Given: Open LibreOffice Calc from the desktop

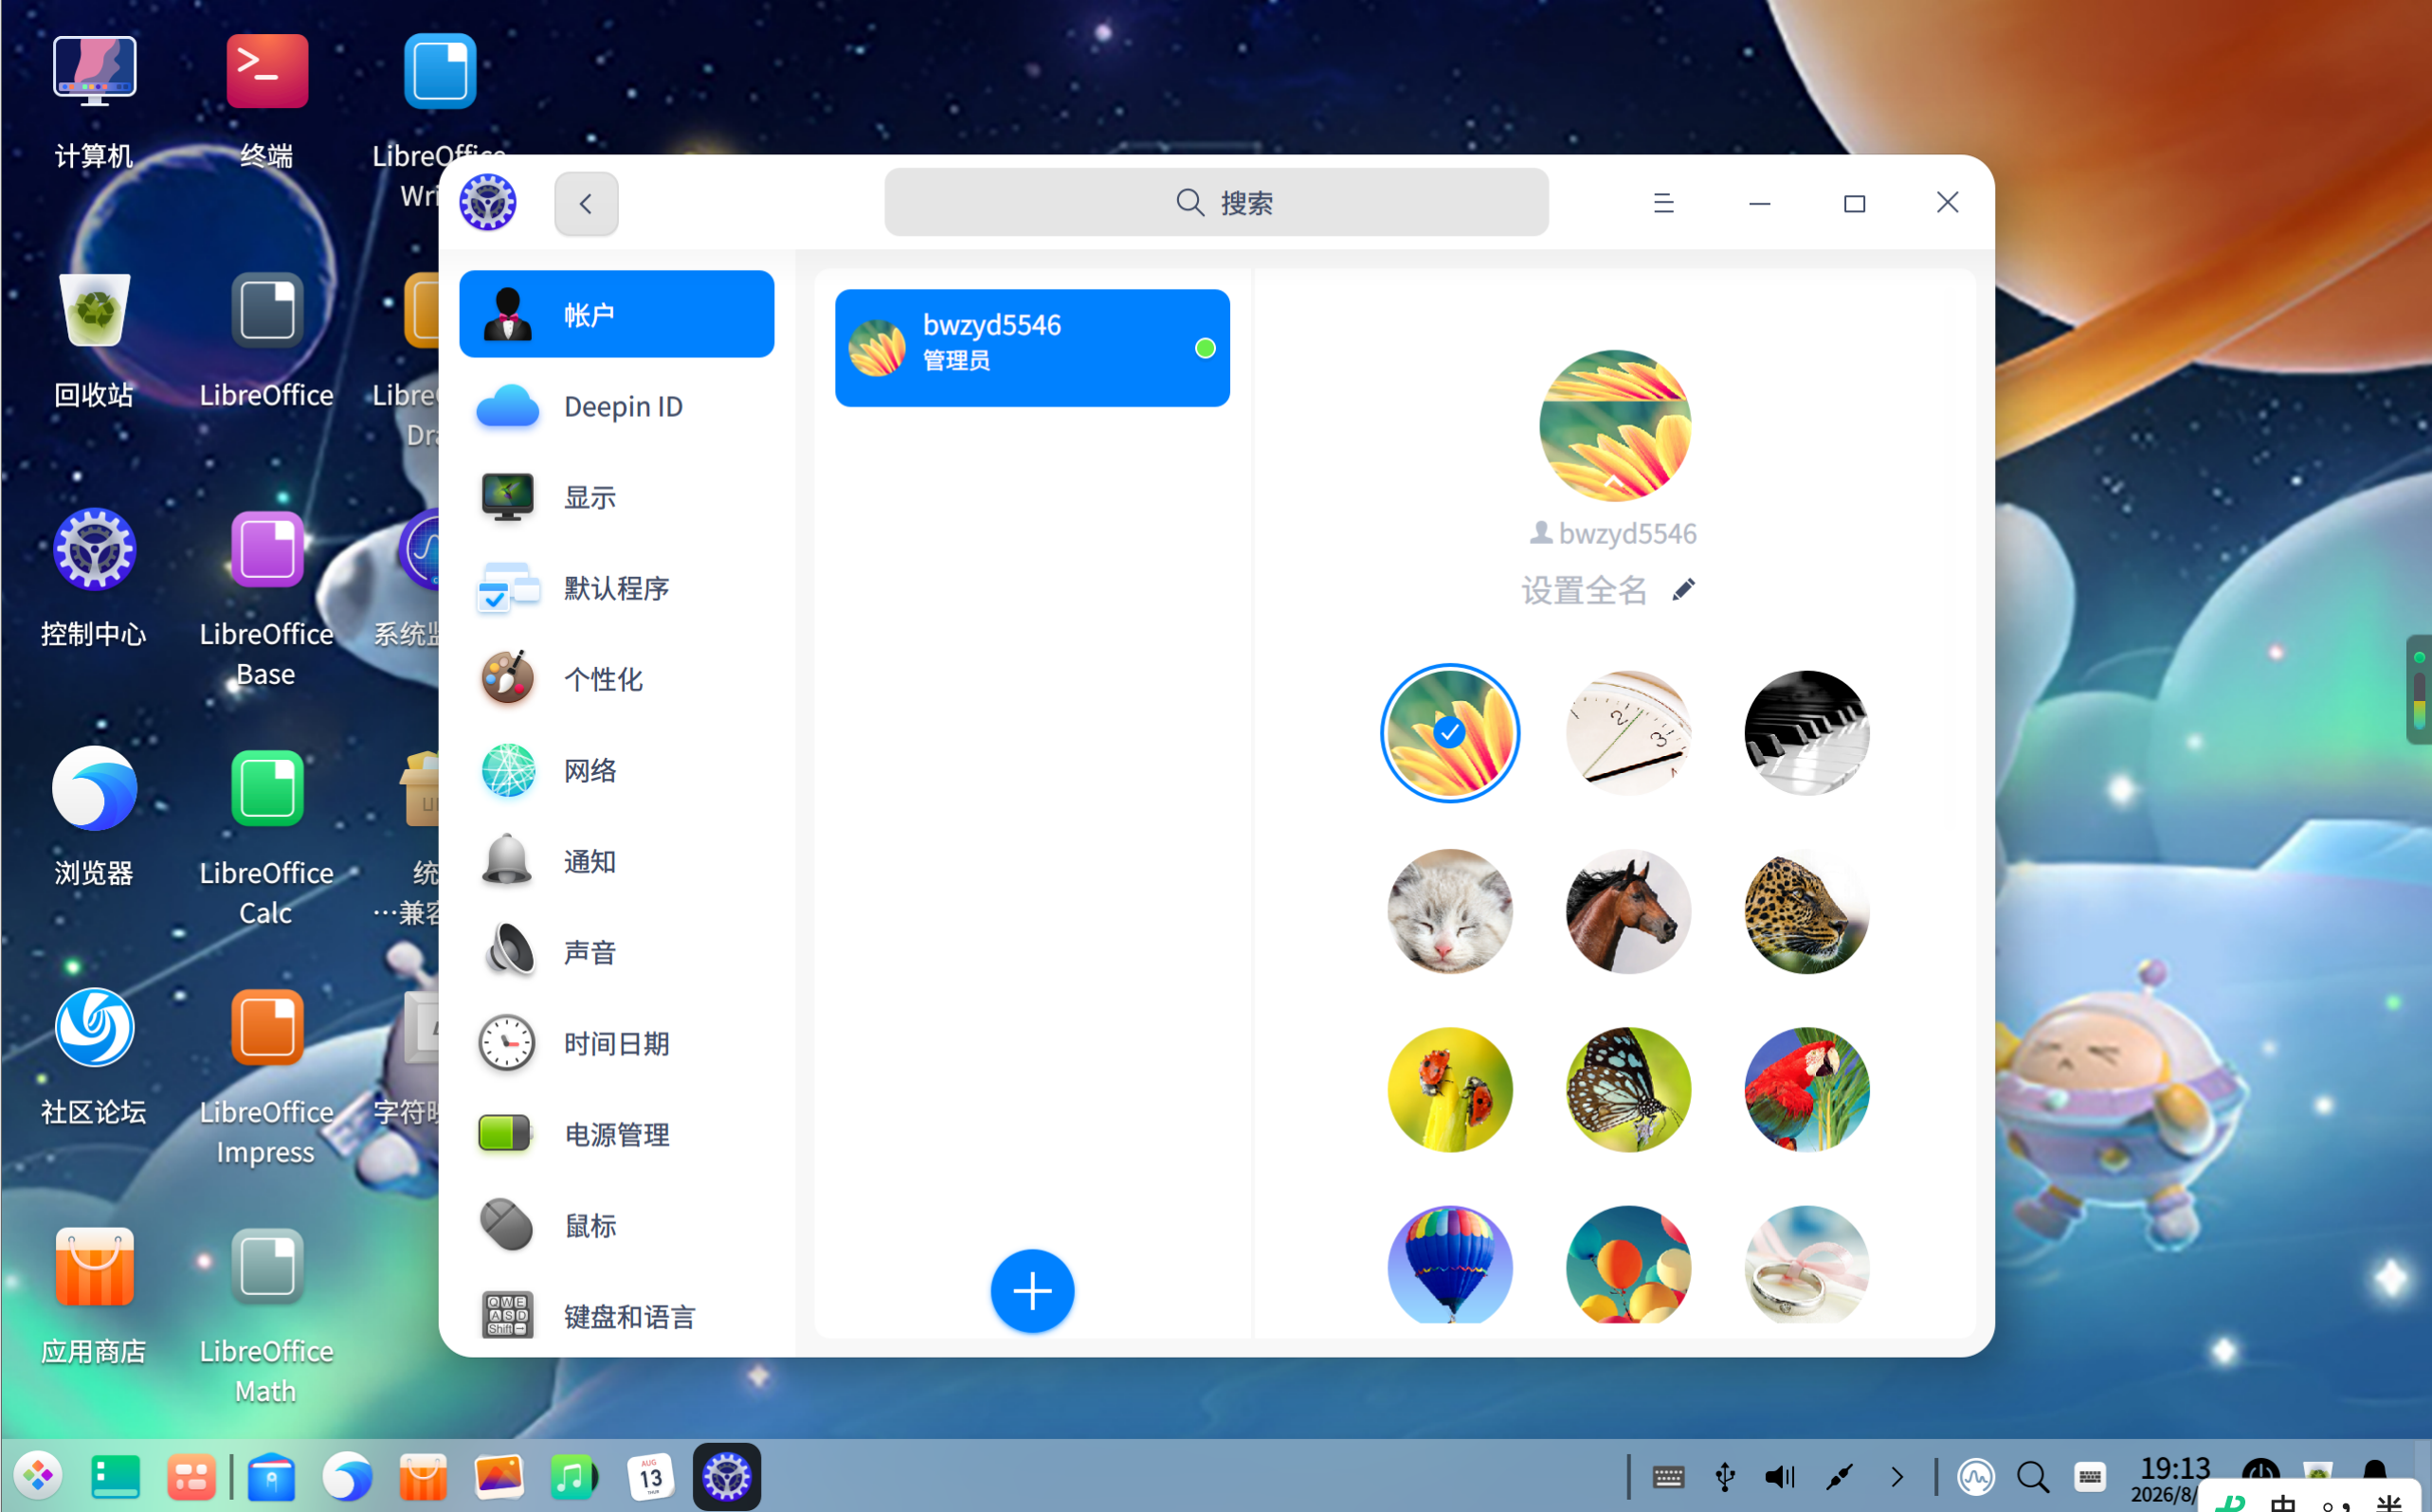Looking at the screenshot, I should tap(266, 837).
